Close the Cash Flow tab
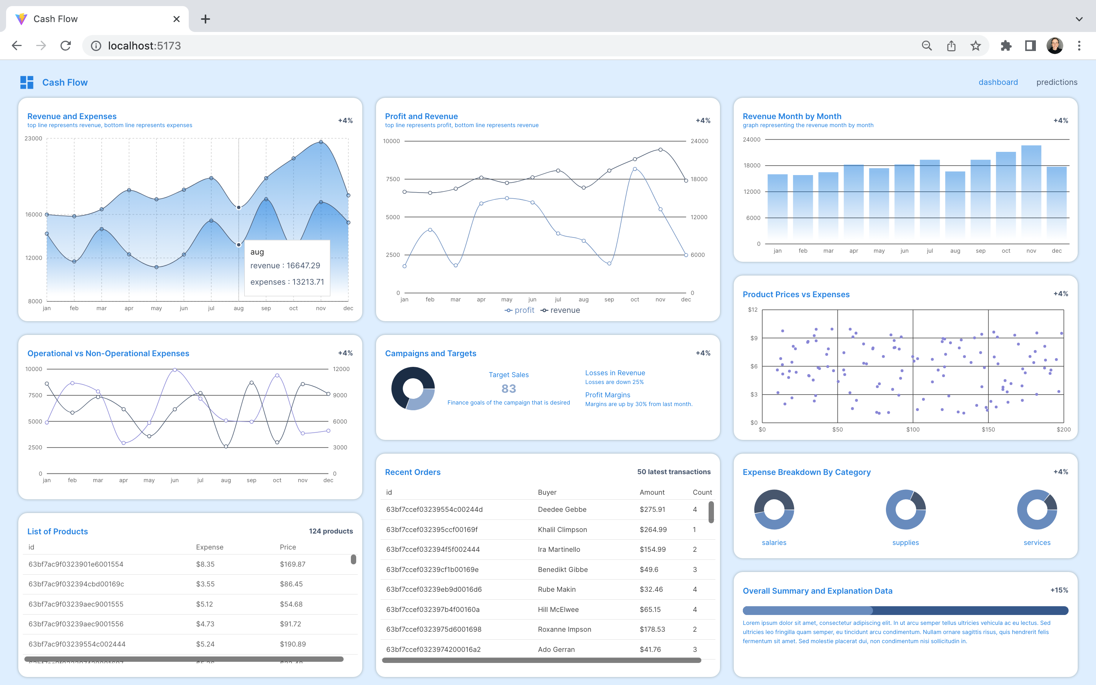 pos(177,19)
